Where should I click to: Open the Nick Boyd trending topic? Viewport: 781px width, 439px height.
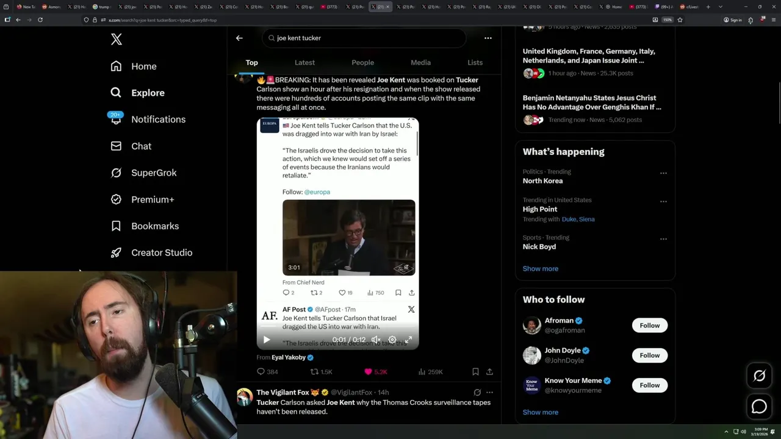(539, 247)
